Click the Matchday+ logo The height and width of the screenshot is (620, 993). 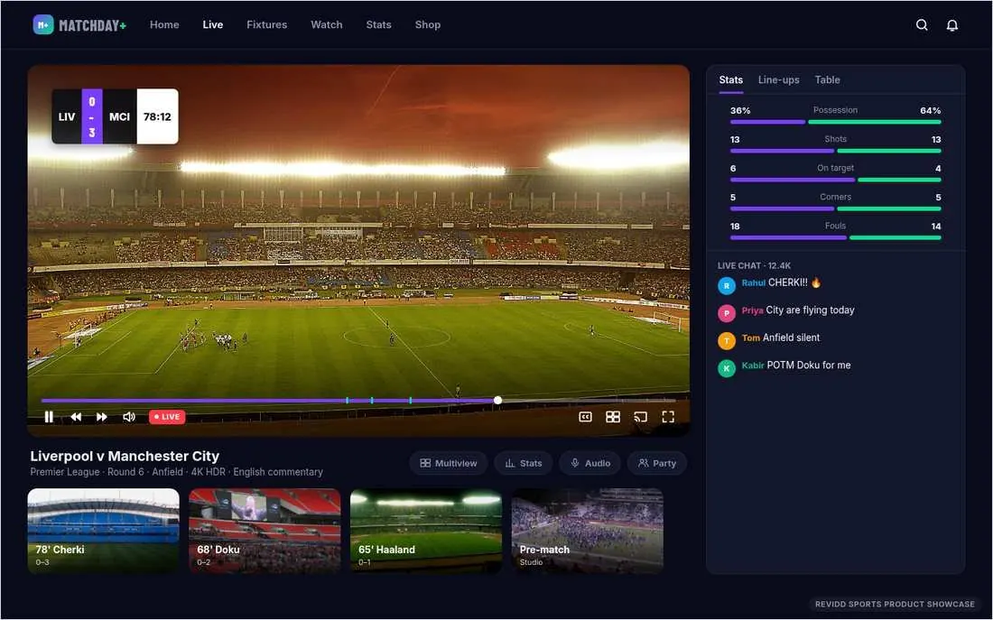click(x=79, y=24)
